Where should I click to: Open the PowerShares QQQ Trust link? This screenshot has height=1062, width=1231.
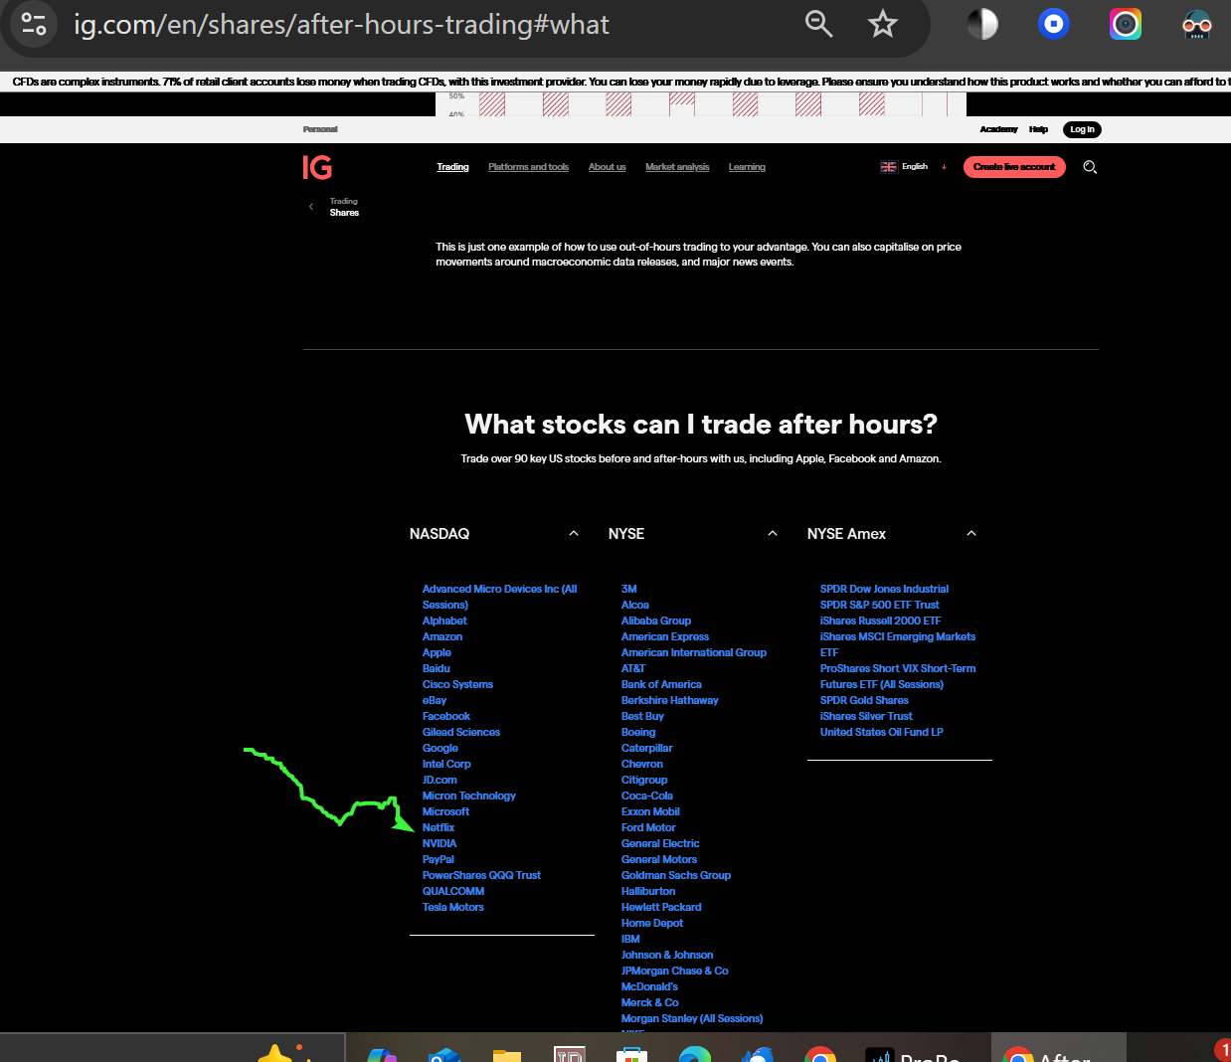(x=481, y=875)
